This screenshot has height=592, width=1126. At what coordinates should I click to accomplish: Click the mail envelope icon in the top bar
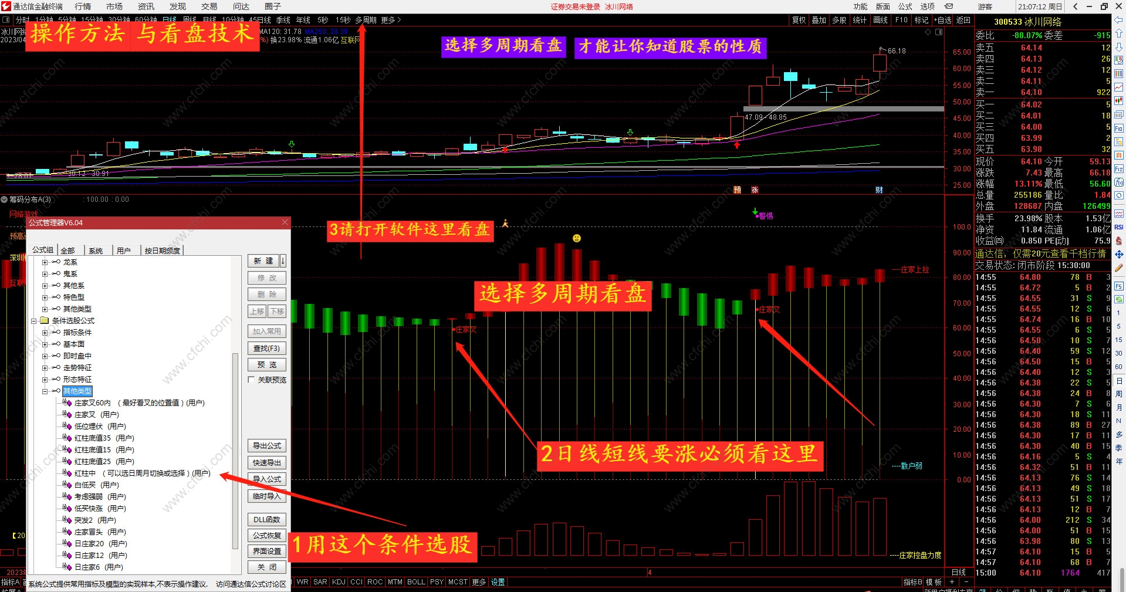click(x=949, y=6)
